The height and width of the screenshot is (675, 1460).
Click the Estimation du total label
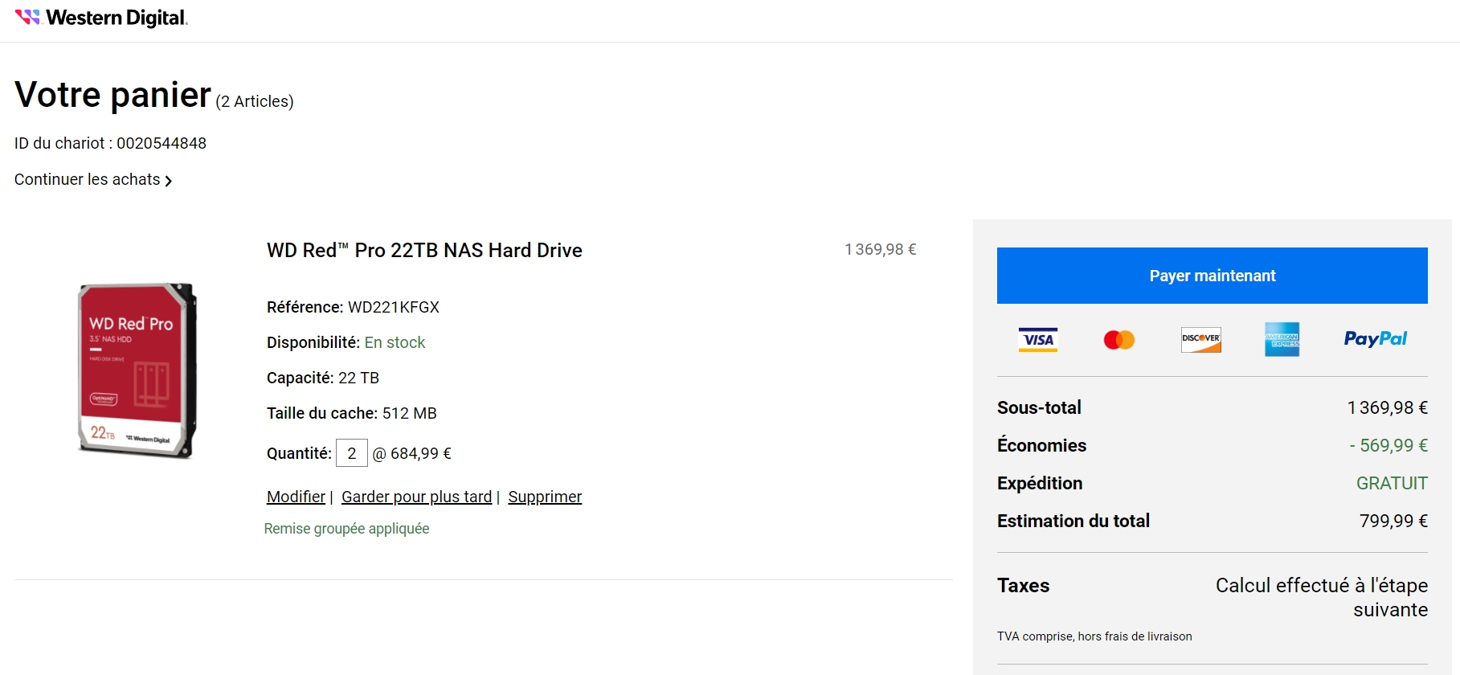[1074, 521]
